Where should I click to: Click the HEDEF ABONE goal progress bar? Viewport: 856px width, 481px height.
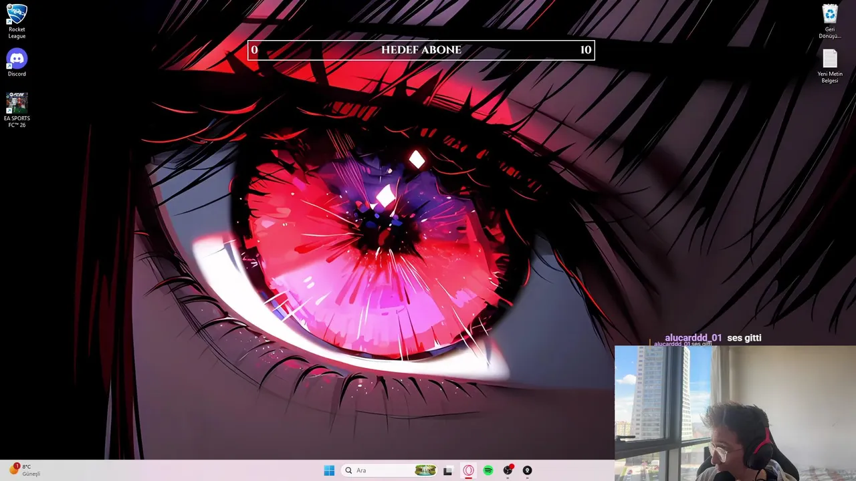(421, 50)
